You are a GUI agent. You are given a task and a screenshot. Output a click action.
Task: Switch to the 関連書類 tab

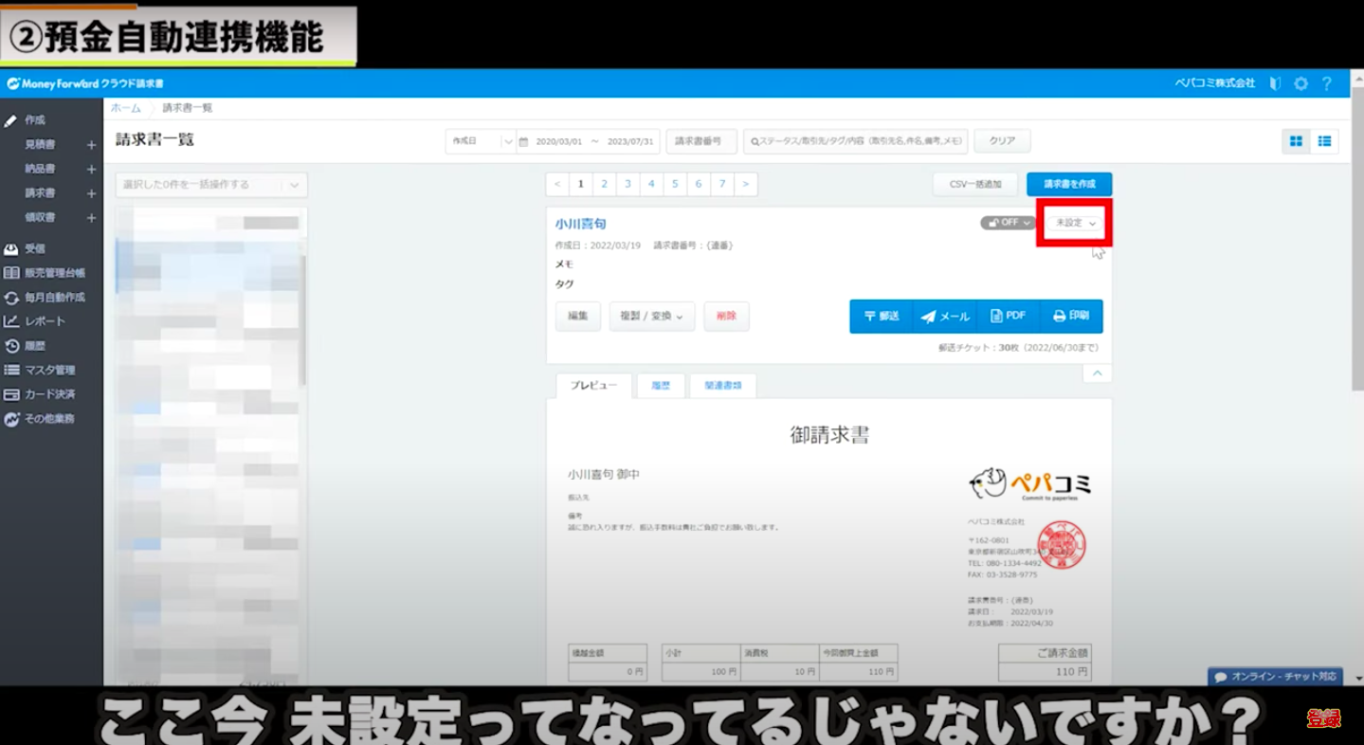722,386
